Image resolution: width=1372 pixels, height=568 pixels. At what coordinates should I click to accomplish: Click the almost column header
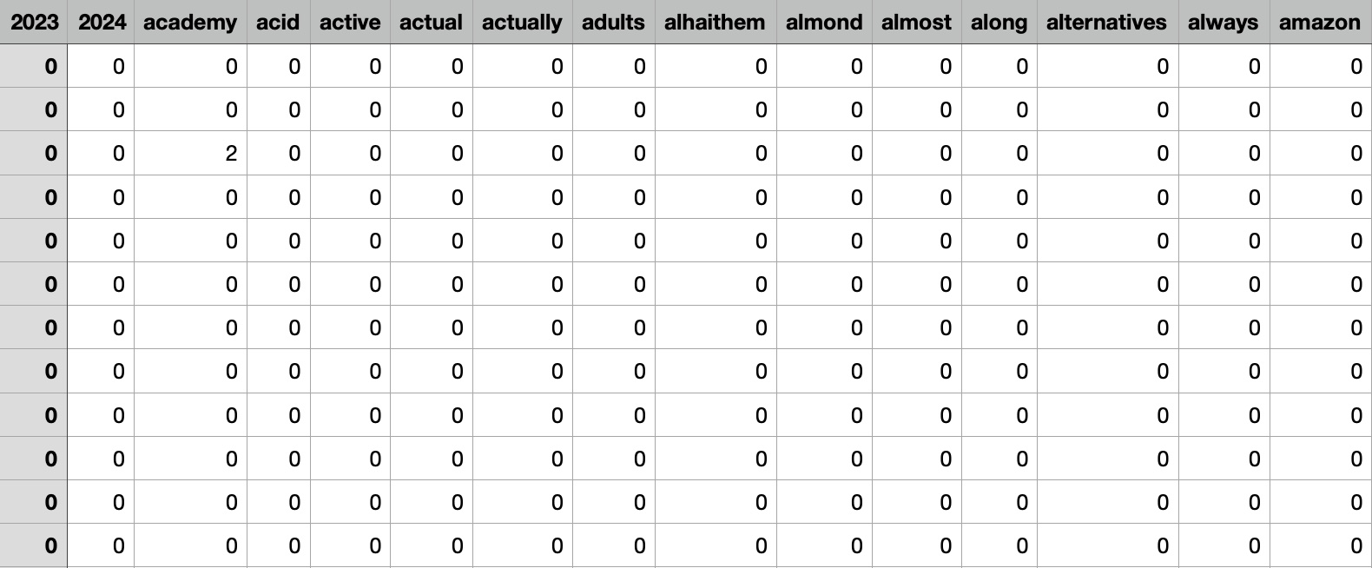(x=916, y=23)
